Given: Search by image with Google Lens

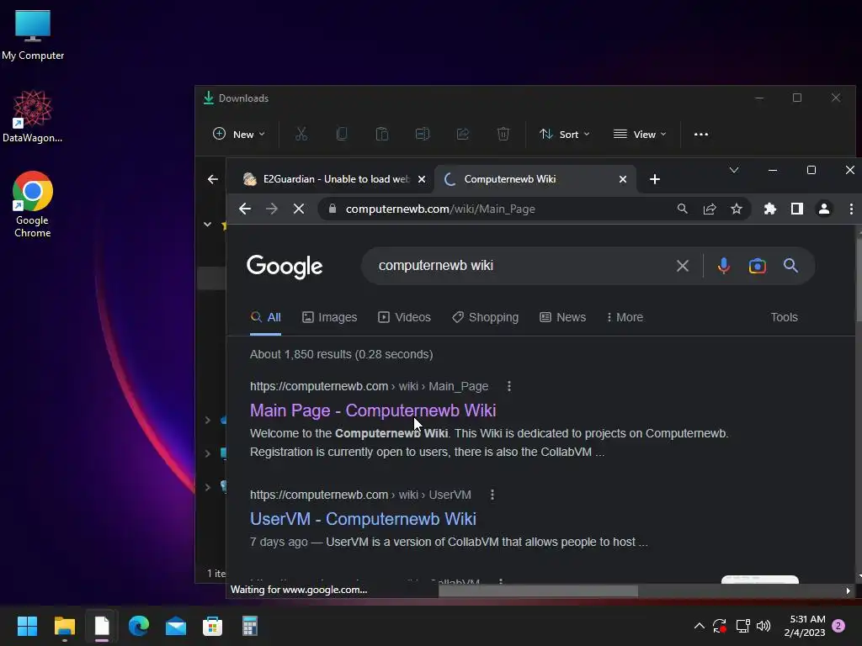Looking at the screenshot, I should coord(757,266).
